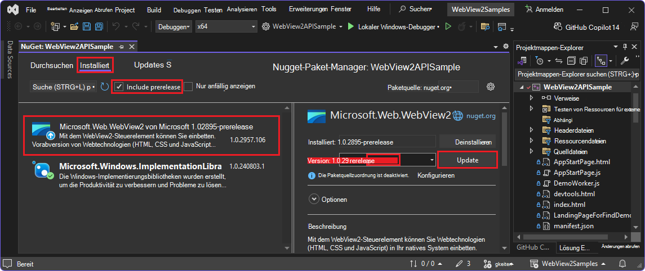Click Anmelden sign-in button
Image resolution: width=645 pixels, height=271 pixels.
tap(545, 9)
